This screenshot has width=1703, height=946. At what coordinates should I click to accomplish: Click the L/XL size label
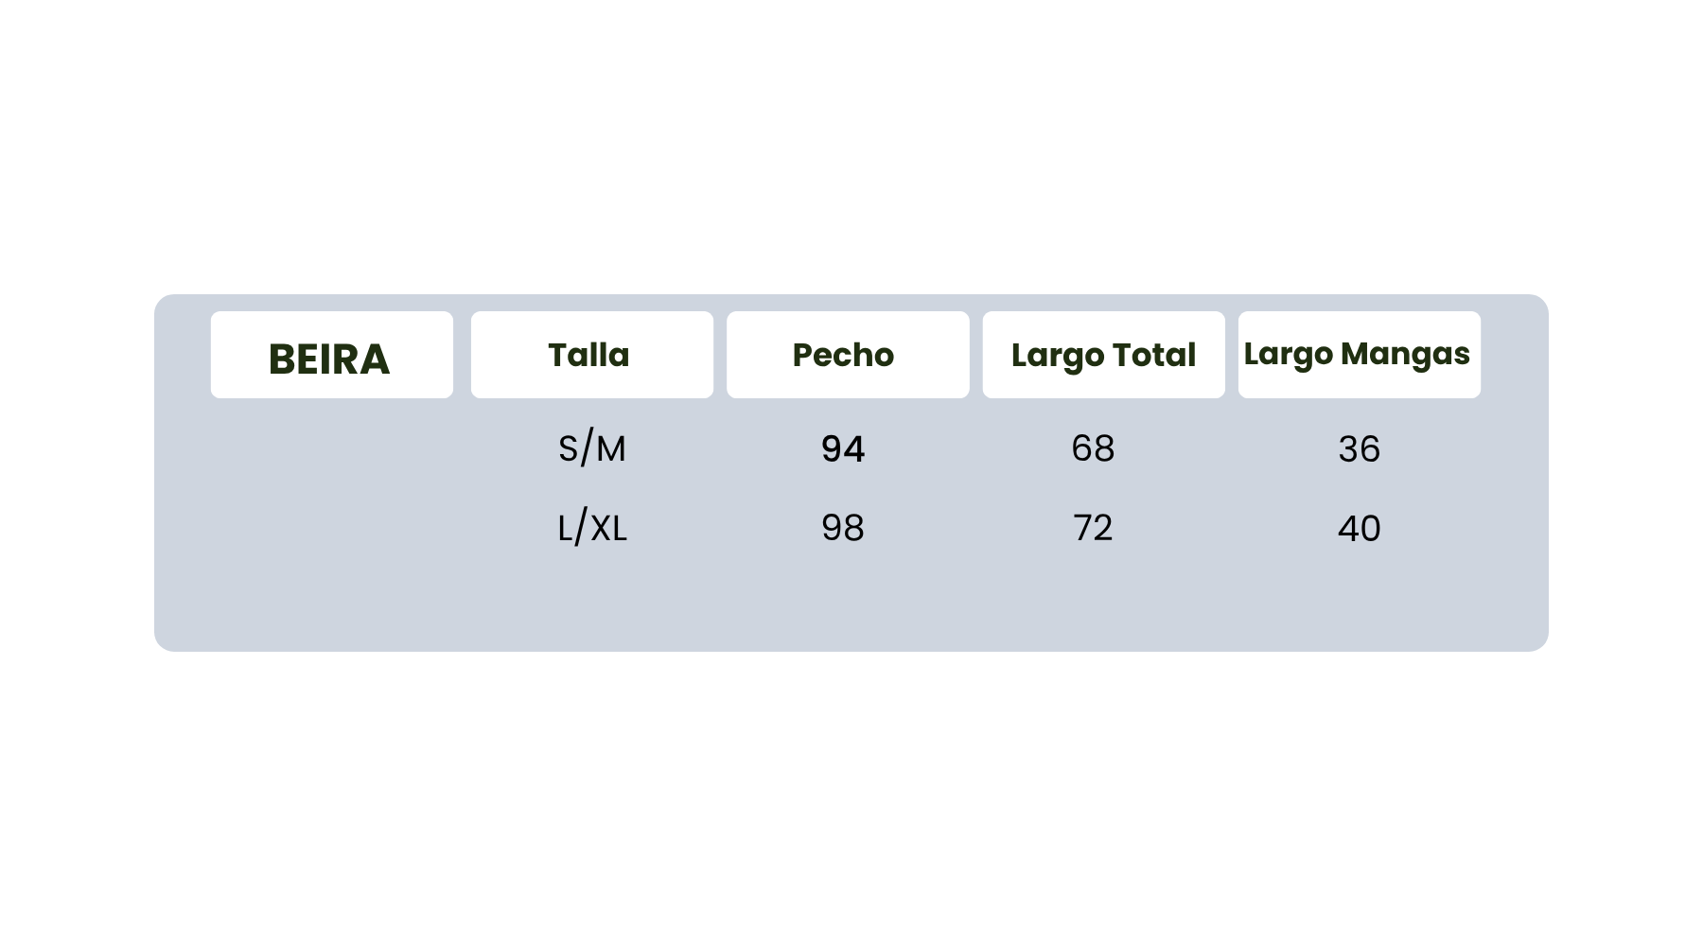pyautogui.click(x=592, y=528)
